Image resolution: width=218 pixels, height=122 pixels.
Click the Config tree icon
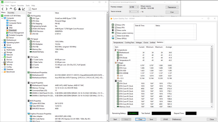pyautogui.click(x=5, y=67)
